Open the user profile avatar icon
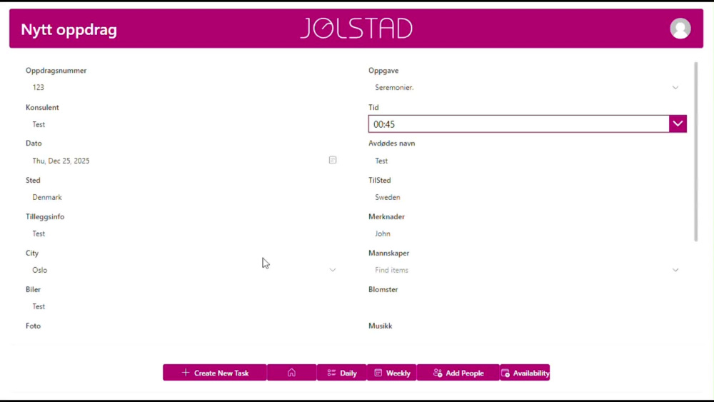 tap(680, 29)
